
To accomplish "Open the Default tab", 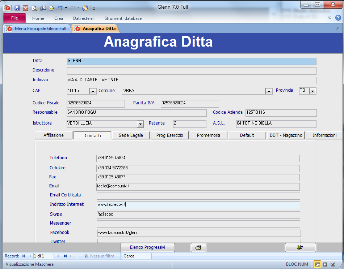I will pyautogui.click(x=247, y=135).
